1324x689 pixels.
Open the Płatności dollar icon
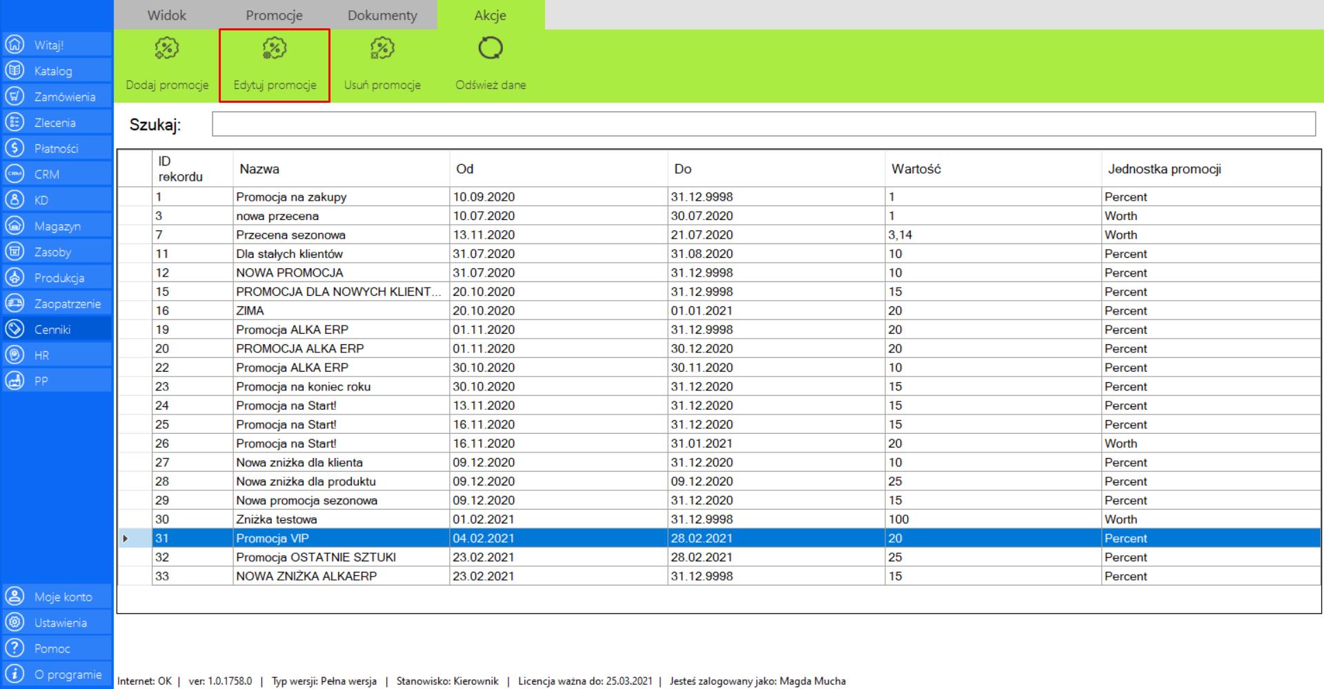14,148
